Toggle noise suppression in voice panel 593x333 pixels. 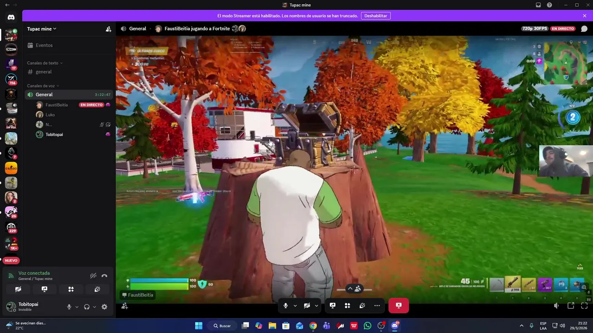93,276
